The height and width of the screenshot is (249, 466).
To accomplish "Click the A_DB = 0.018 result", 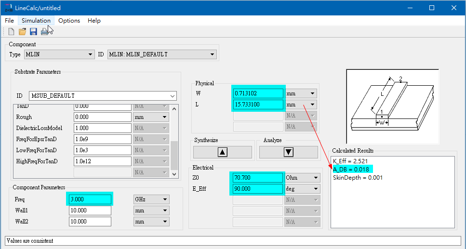I will click(x=351, y=170).
